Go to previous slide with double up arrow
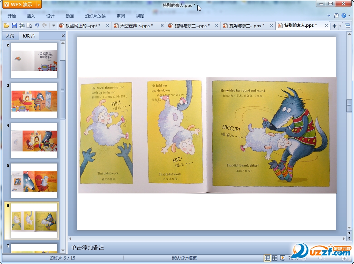354x264 pixels. [349, 233]
